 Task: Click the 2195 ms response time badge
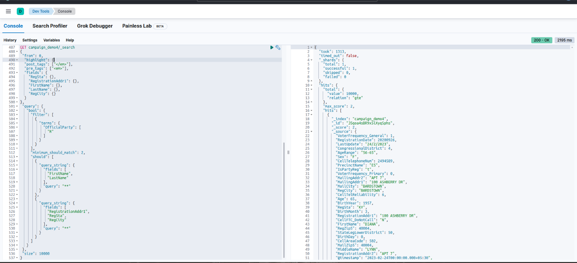[564, 40]
